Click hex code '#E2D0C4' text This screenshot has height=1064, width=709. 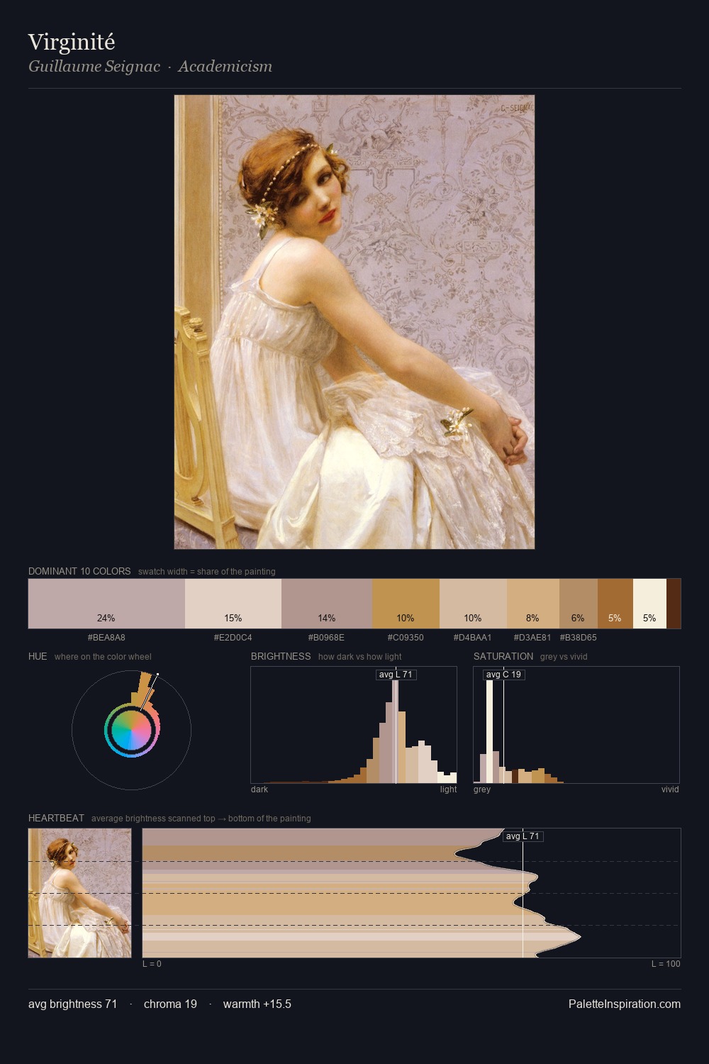(233, 638)
